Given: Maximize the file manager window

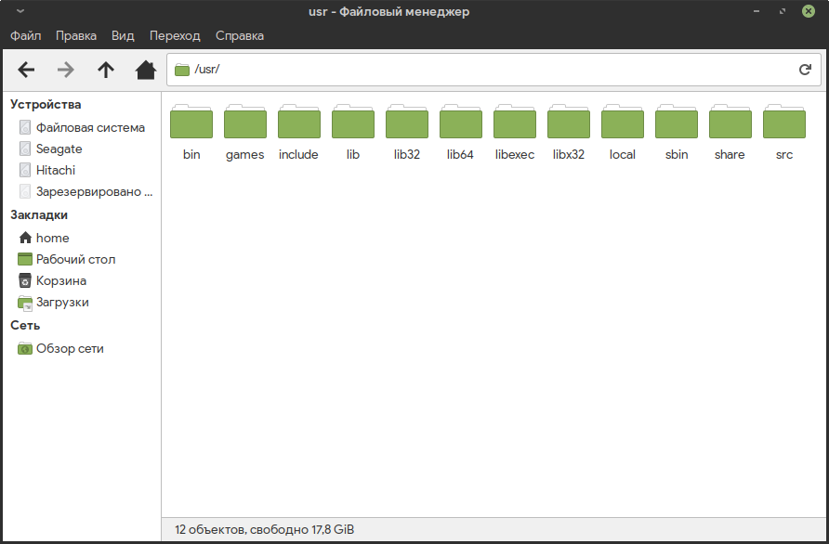Looking at the screenshot, I should point(783,11).
